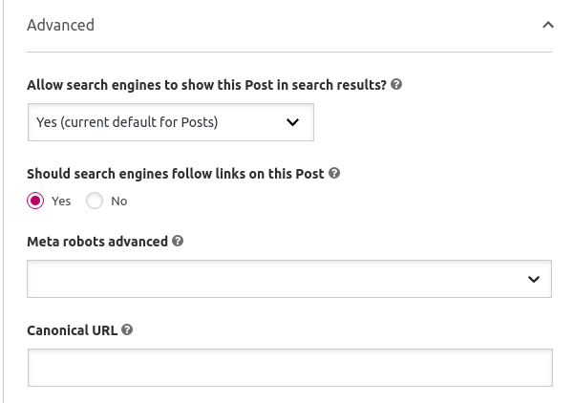Click the 'Canonical URL' label text
The width and height of the screenshot is (574, 403).
(73, 330)
